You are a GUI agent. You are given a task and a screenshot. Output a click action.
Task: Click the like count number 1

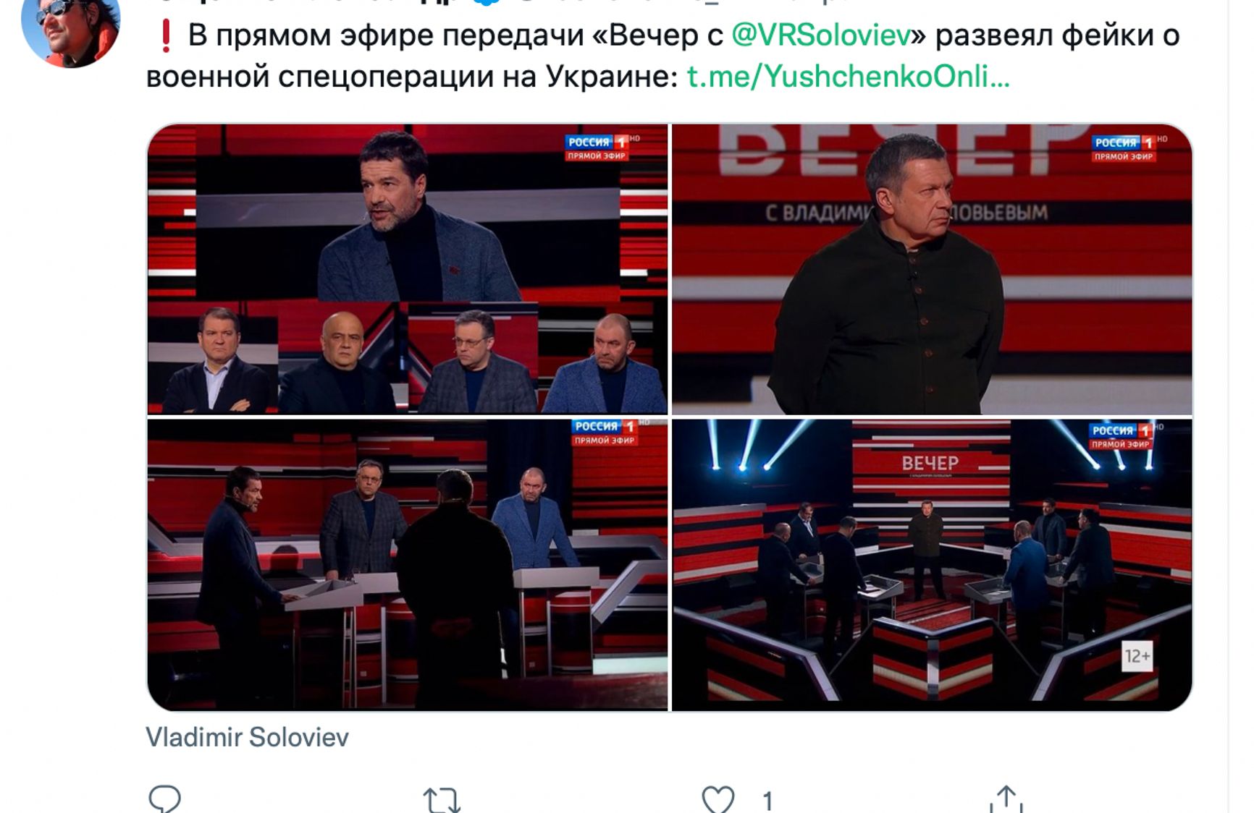(x=767, y=801)
